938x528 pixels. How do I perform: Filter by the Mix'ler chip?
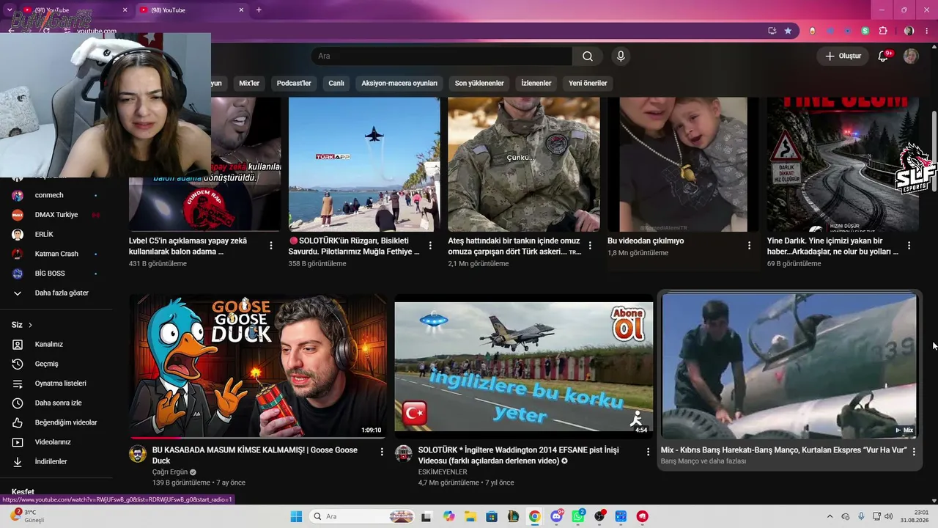coord(249,83)
